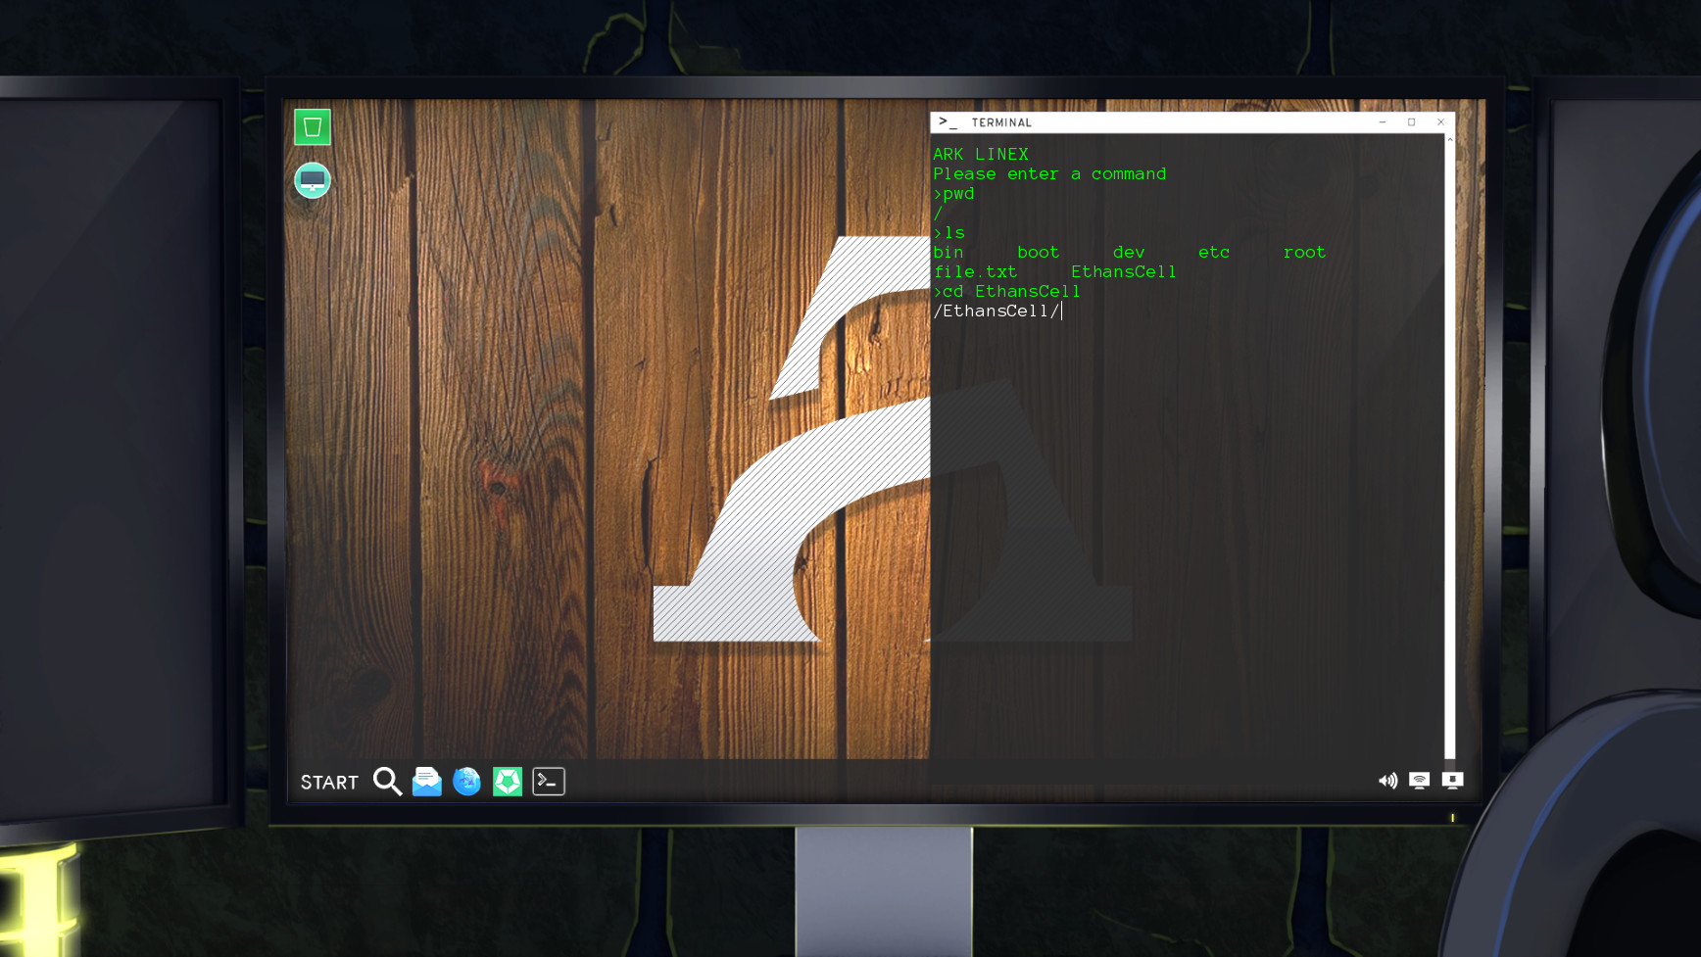Open the Recycle Bin on the desktop
Viewport: 1701px width, 957px height.
312,126
